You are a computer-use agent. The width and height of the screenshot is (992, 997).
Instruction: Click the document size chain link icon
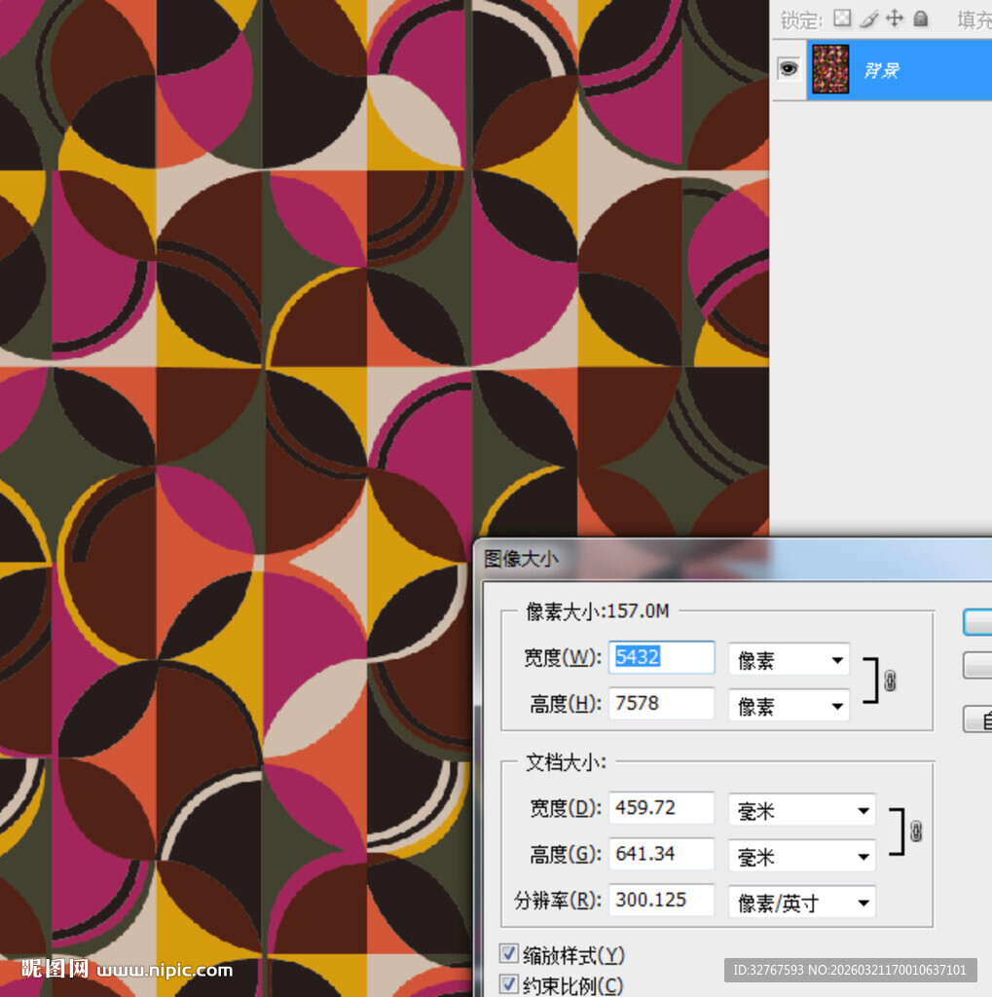915,831
